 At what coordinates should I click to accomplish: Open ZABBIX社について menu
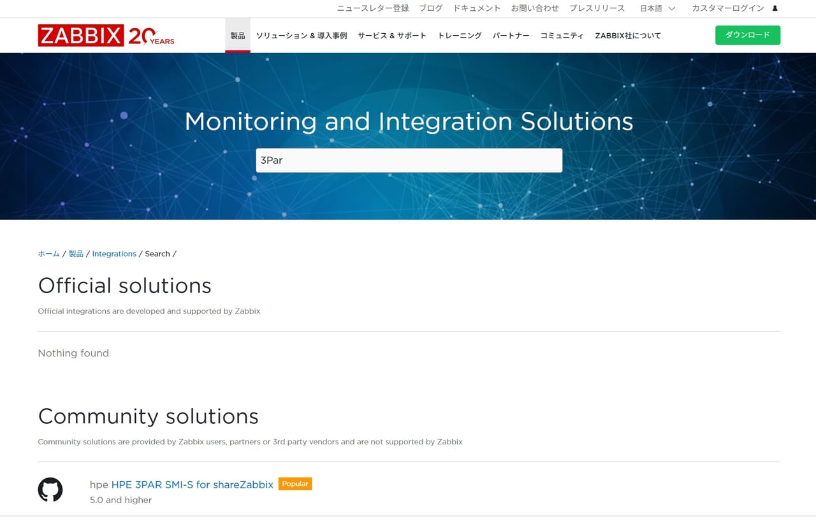[628, 36]
